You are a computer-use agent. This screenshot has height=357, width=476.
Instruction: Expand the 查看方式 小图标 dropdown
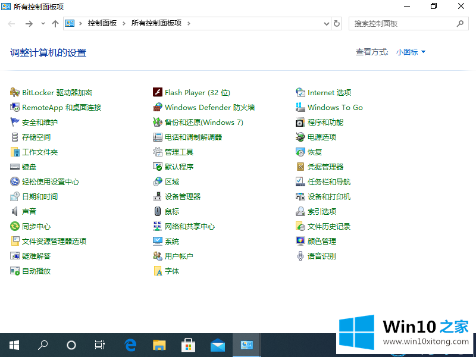coord(411,52)
